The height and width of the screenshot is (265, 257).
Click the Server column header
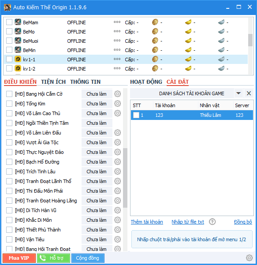pos(242,105)
